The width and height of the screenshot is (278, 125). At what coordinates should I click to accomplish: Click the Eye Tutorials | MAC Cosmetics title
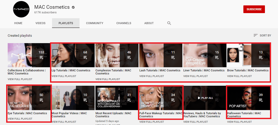tap(27, 113)
